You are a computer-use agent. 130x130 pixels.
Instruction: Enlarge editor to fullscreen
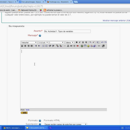[x=103, y=46]
